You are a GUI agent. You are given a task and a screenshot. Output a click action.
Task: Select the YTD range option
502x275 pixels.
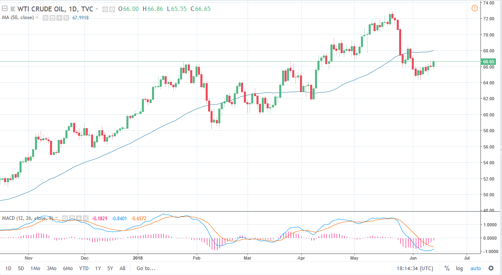point(84,268)
